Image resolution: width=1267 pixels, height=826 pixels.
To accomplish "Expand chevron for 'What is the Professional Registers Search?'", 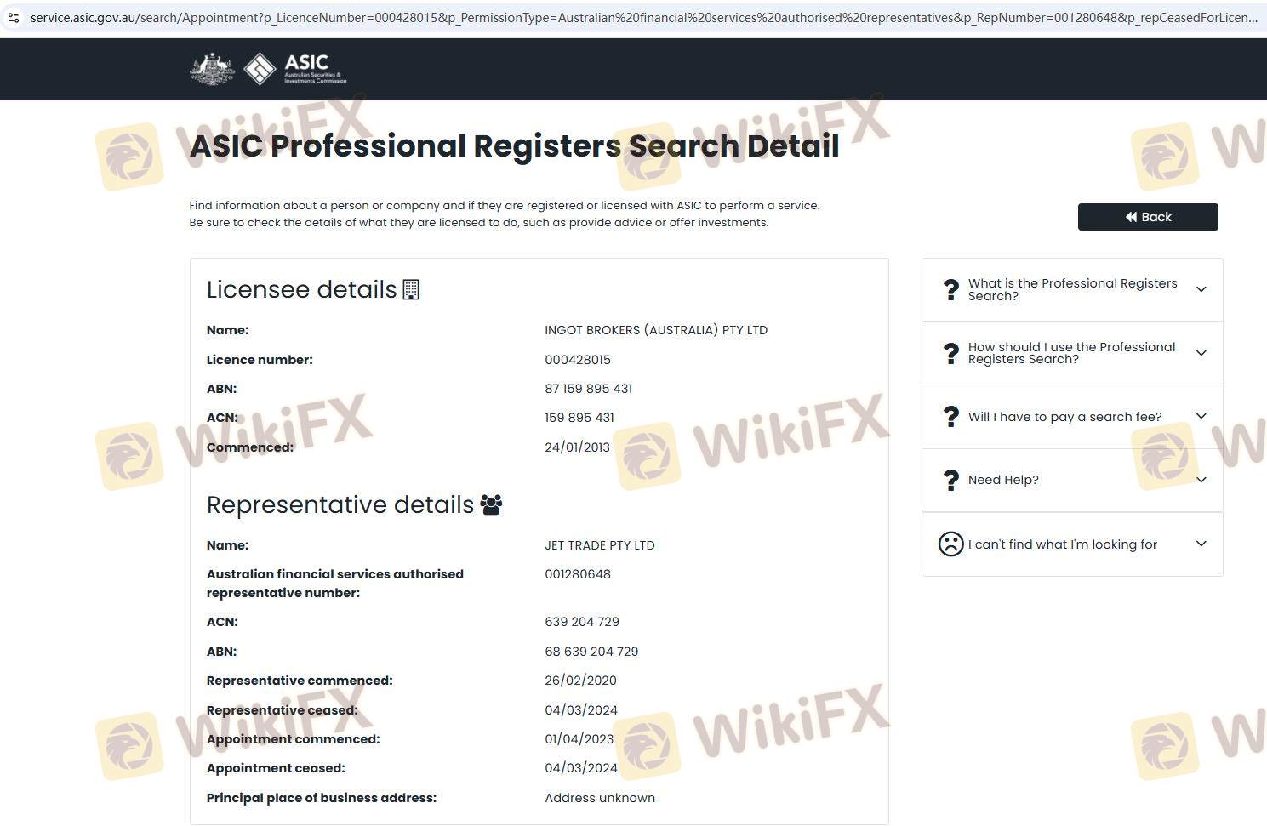I will 1201,289.
